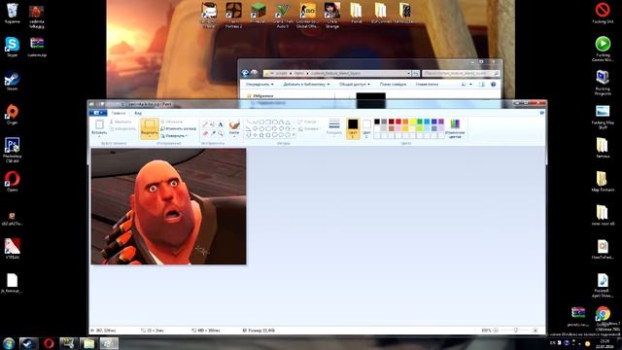Open the shape Outline (Контур) dropdown
Viewport: 622px width, 350px height.
[307, 122]
